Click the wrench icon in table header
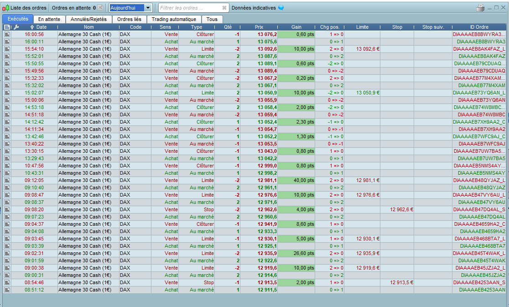Screen dimensions: 509x307 click(x=16, y=27)
